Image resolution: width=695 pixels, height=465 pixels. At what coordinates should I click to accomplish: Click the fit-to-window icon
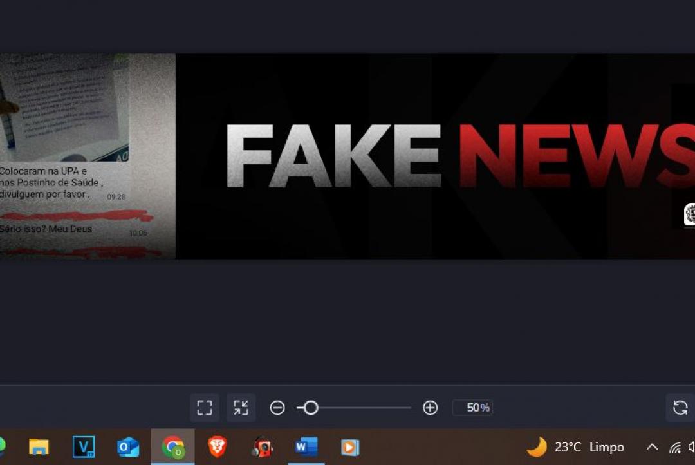(x=242, y=407)
